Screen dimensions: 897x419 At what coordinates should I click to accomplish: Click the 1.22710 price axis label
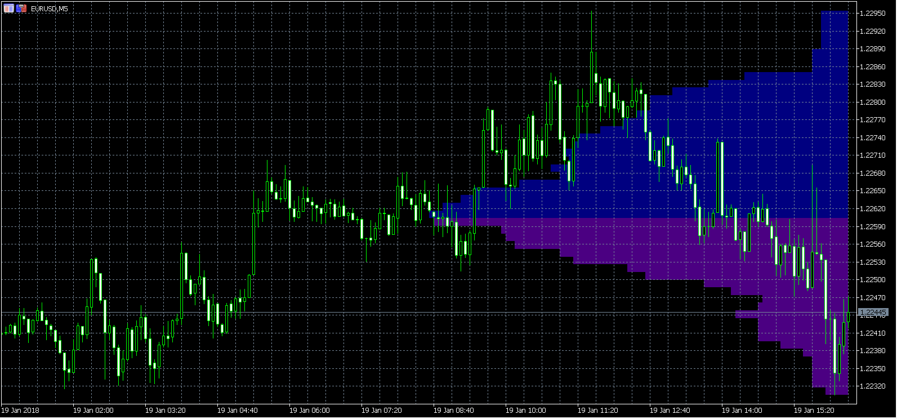click(x=873, y=155)
